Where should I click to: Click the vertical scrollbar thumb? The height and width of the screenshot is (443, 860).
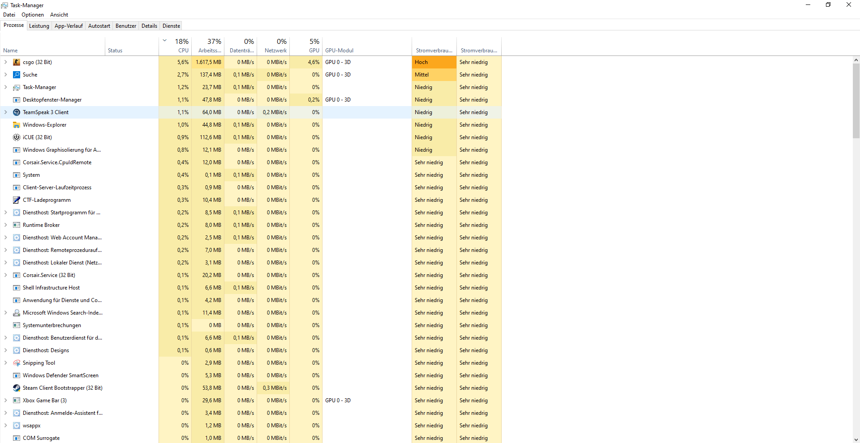(856, 101)
